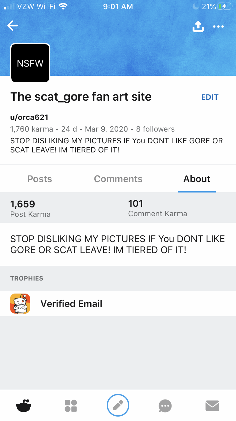Tap the 8 followers text
The height and width of the screenshot is (421, 236).
155,129
